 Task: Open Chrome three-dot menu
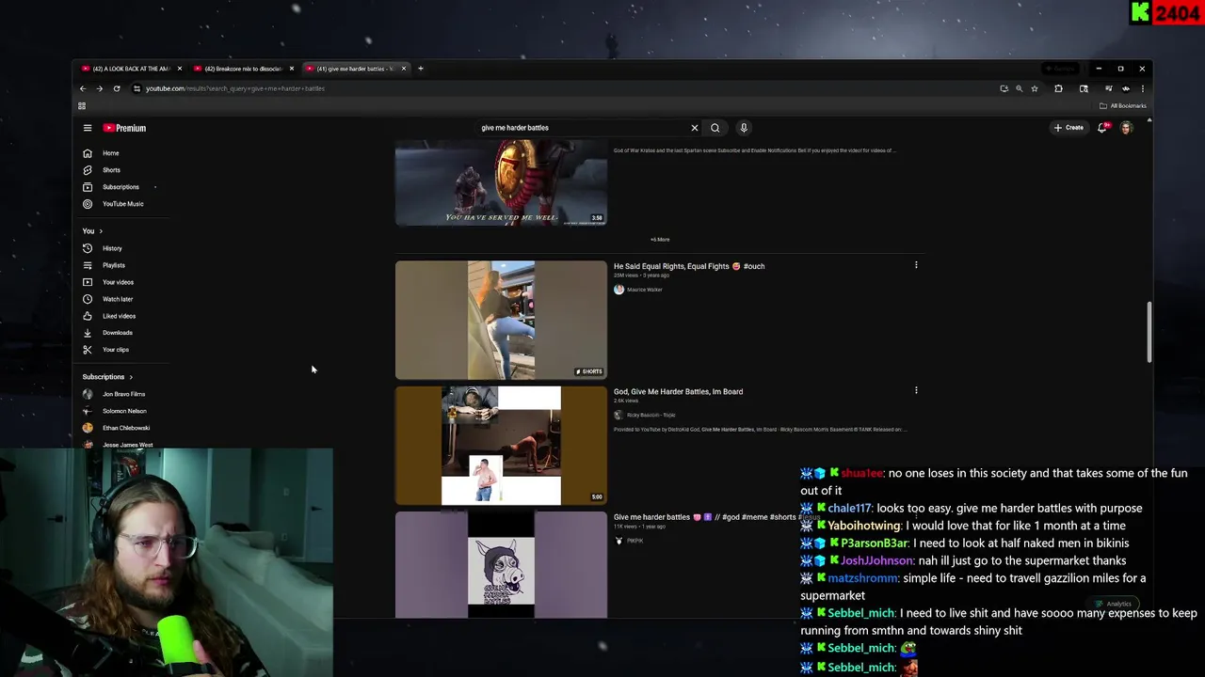click(x=1142, y=88)
